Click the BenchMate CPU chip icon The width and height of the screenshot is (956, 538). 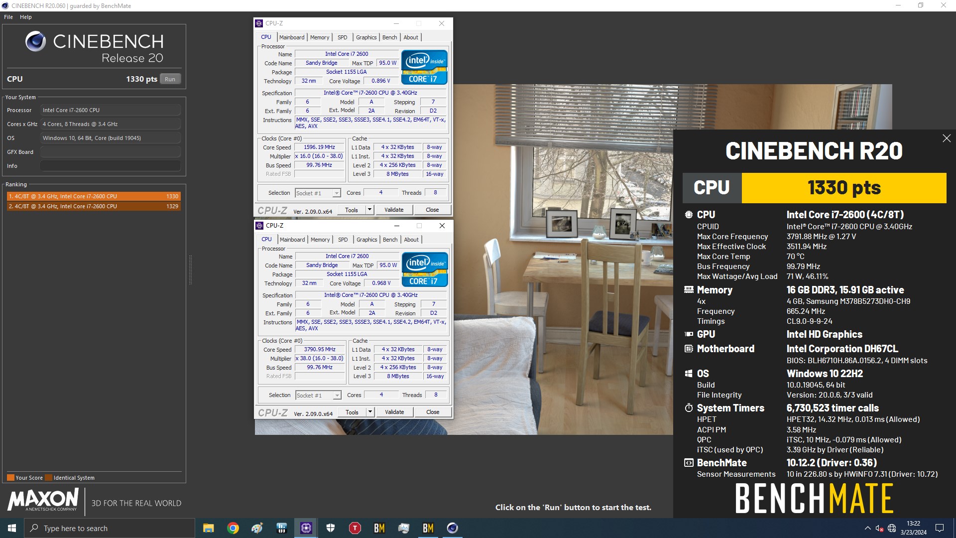tap(689, 215)
